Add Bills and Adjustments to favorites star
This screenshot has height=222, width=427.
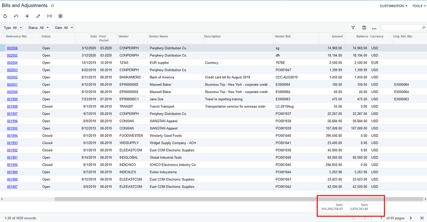53,6
